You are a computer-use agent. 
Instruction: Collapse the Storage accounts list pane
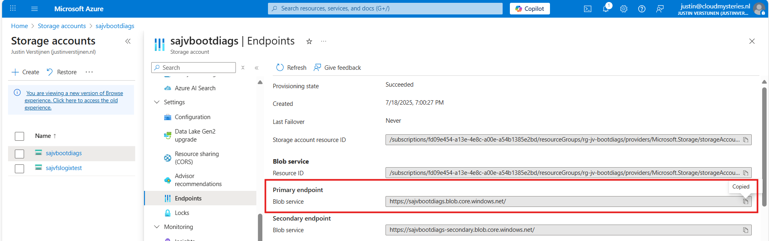128,41
